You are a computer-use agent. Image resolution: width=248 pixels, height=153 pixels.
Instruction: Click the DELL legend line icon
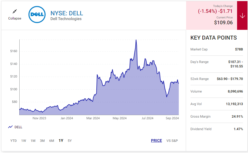point(10,127)
